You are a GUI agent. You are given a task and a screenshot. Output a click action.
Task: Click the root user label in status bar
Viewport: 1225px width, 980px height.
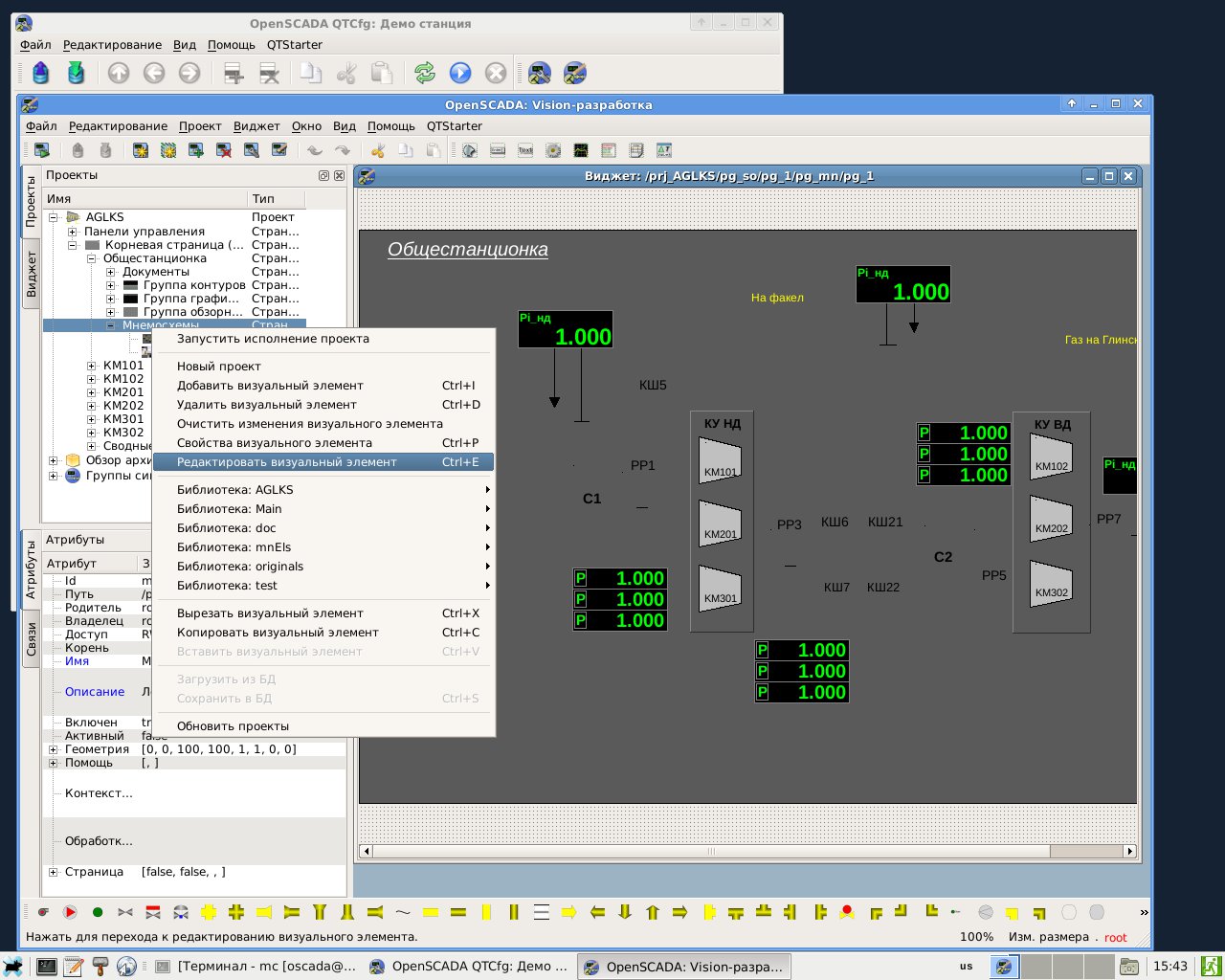pos(1115,937)
